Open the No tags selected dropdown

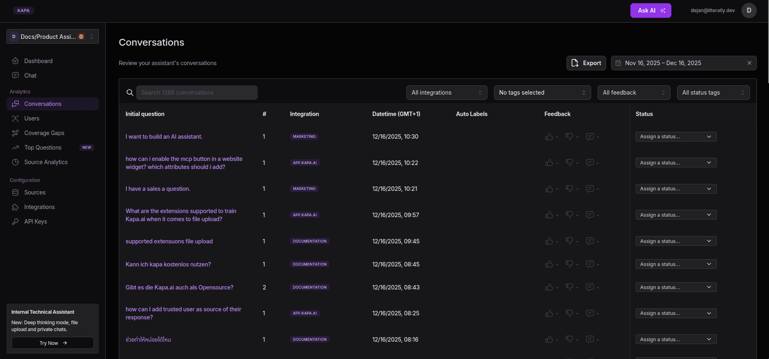coord(543,93)
